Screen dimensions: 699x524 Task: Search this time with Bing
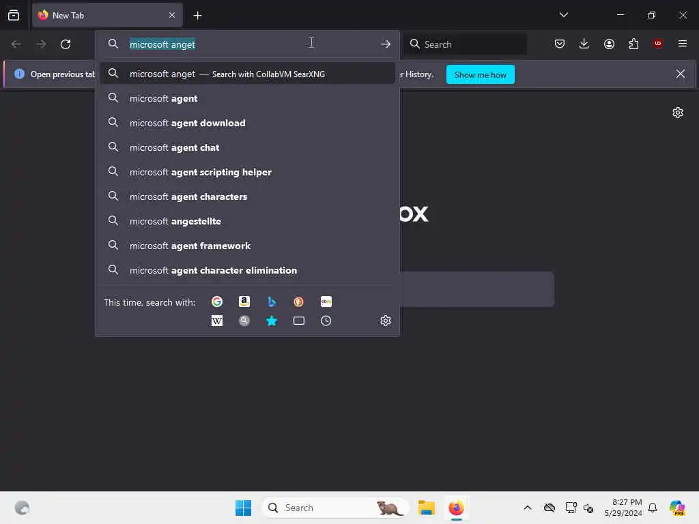tap(272, 302)
